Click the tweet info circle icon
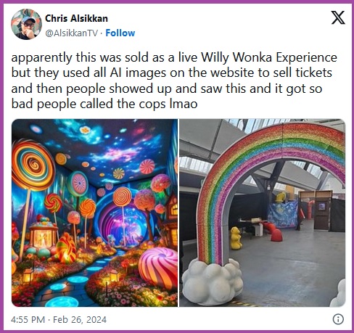Screen dimensions: 354x333 [338, 319]
